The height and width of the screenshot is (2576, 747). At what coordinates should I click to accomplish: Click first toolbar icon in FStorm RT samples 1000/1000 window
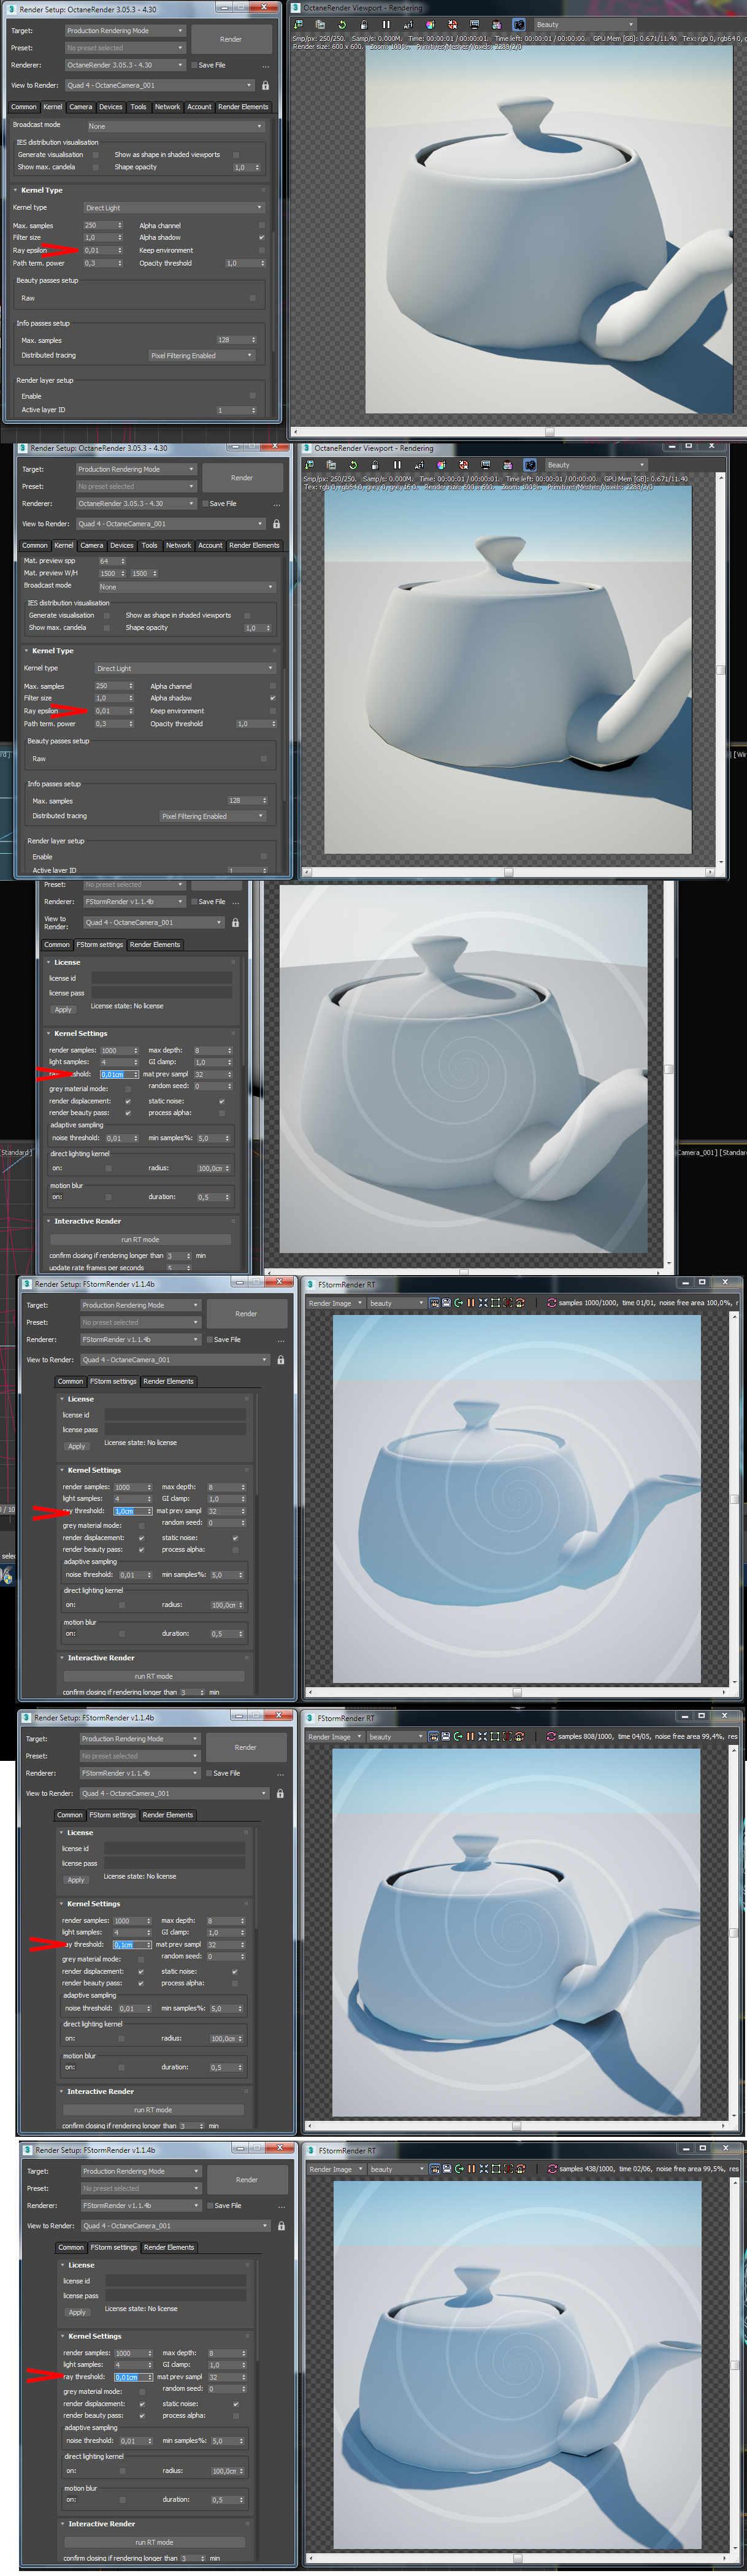coord(434,1303)
